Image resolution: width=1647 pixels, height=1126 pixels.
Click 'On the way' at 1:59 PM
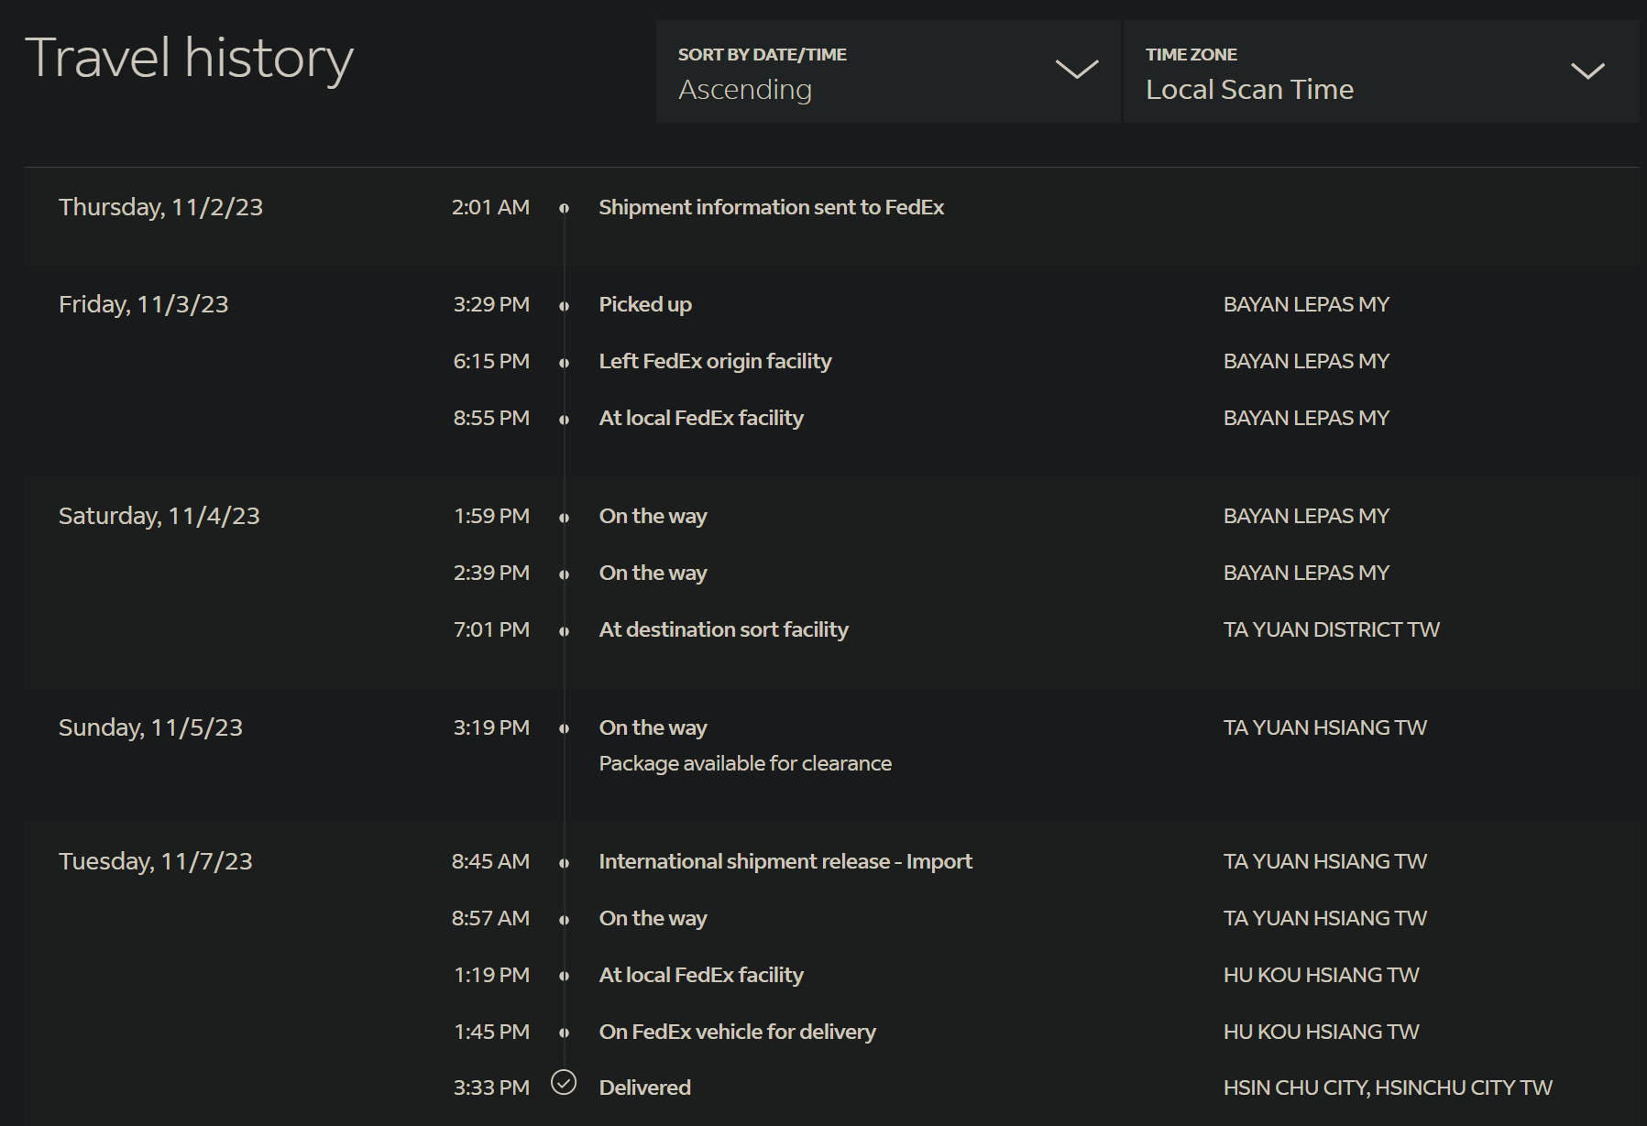pyautogui.click(x=653, y=517)
